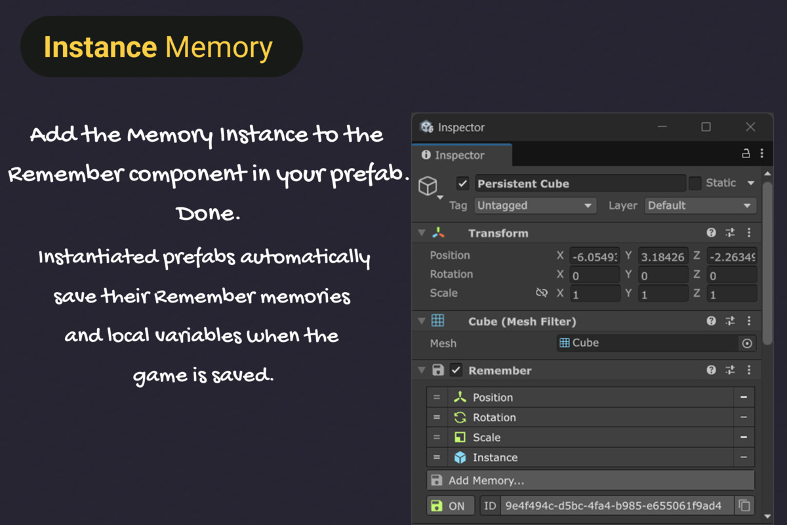The height and width of the screenshot is (525, 787).
Task: Open Transform component help documentation
Action: [711, 232]
